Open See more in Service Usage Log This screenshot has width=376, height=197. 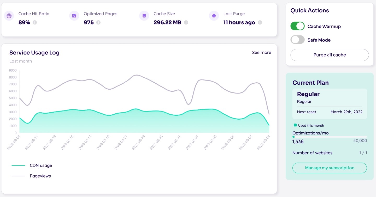click(x=261, y=53)
